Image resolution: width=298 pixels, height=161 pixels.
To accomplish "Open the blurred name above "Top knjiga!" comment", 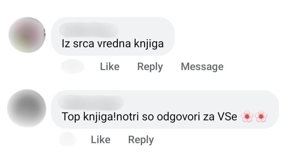I will [91, 102].
